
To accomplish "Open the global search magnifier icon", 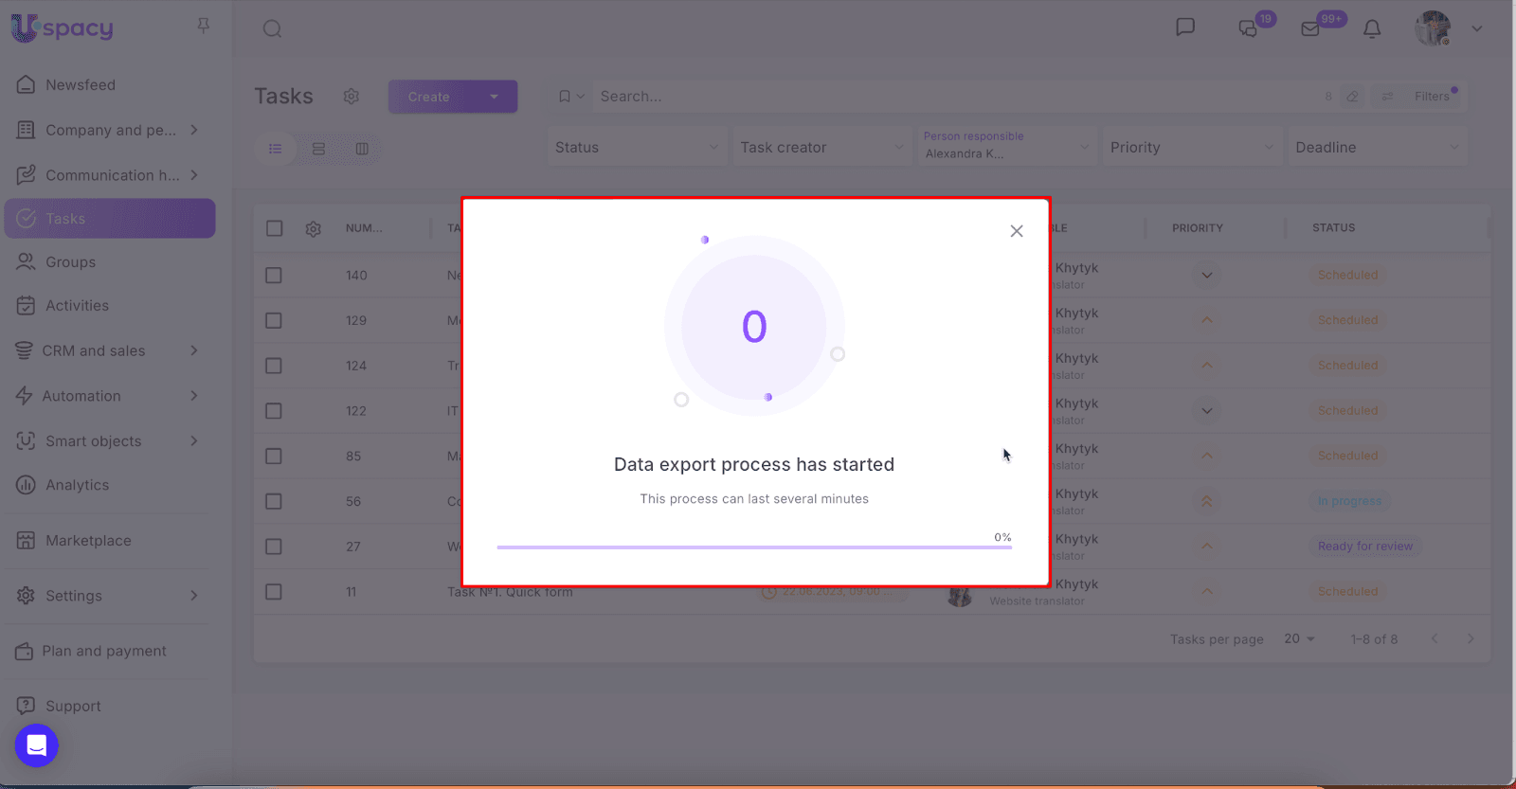I will click(272, 28).
